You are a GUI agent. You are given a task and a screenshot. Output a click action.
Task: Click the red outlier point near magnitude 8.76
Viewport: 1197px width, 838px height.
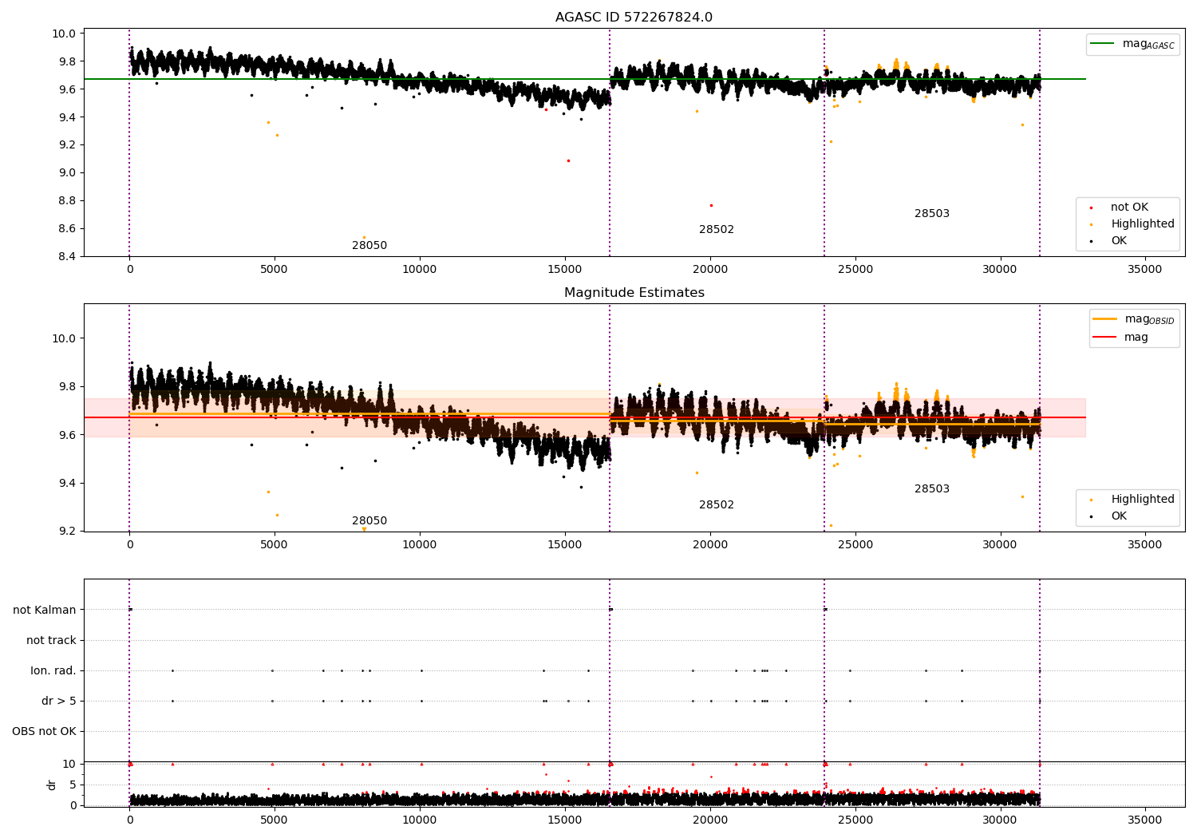click(711, 205)
